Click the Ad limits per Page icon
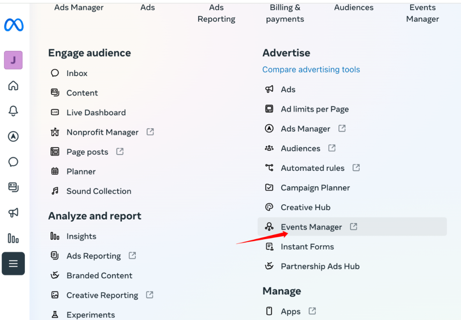Screen dimensions: 461x320 [269, 109]
